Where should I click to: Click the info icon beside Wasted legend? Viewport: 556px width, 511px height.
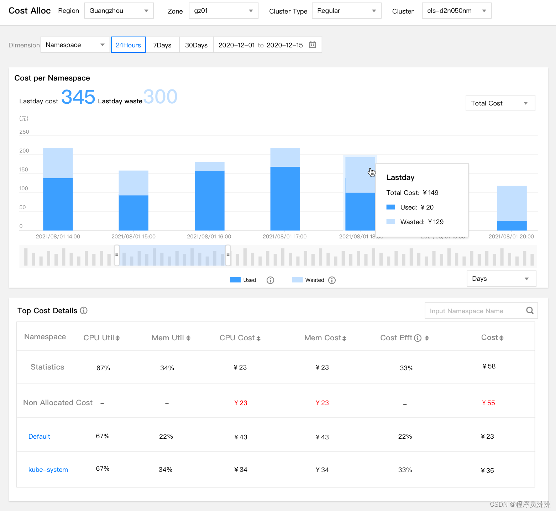332,280
